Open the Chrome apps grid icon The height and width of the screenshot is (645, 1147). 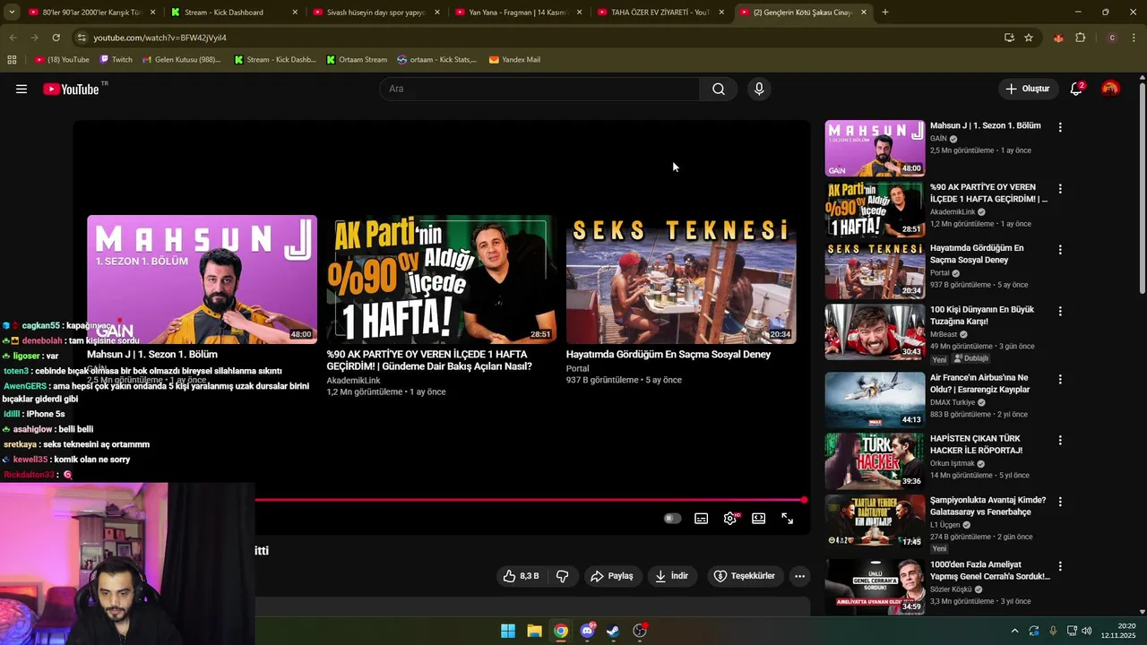click(12, 60)
